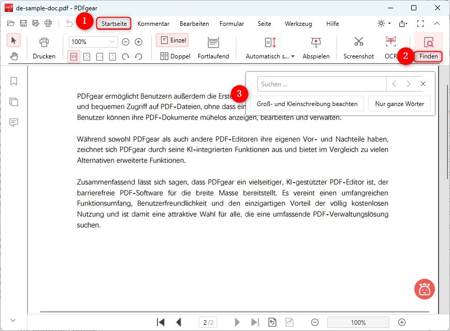Image resolution: width=450 pixels, height=331 pixels.
Task: Rotate the page counterclockwise
Action: (x=139, y=57)
